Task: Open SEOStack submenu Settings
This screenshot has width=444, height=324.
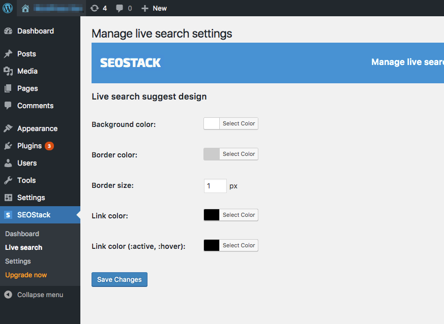Action: pos(18,261)
